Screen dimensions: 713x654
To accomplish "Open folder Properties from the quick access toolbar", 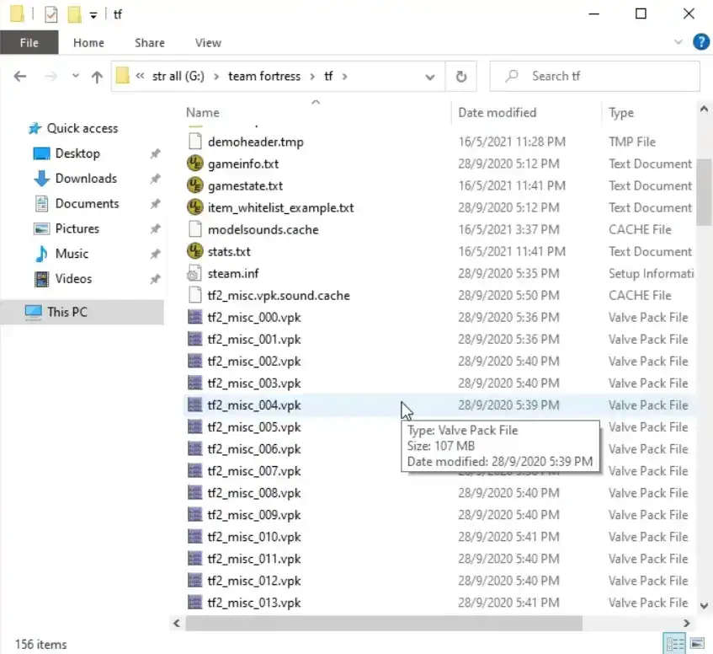I will tap(51, 13).
